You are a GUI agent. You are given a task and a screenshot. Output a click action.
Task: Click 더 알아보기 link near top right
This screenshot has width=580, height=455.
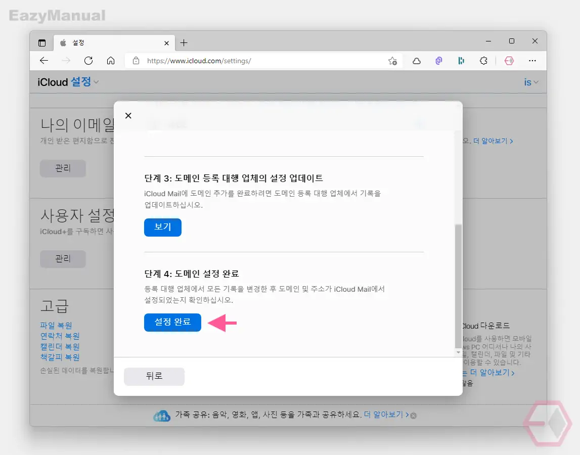(493, 141)
